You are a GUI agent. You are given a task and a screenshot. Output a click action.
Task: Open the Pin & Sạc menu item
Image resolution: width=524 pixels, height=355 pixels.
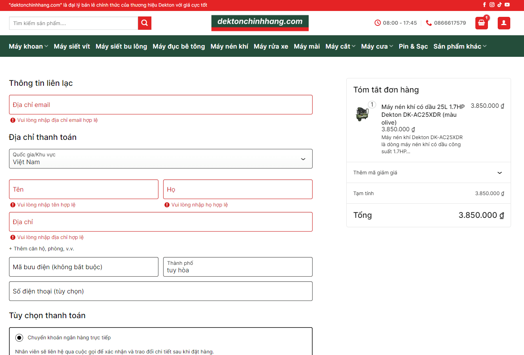point(413,46)
